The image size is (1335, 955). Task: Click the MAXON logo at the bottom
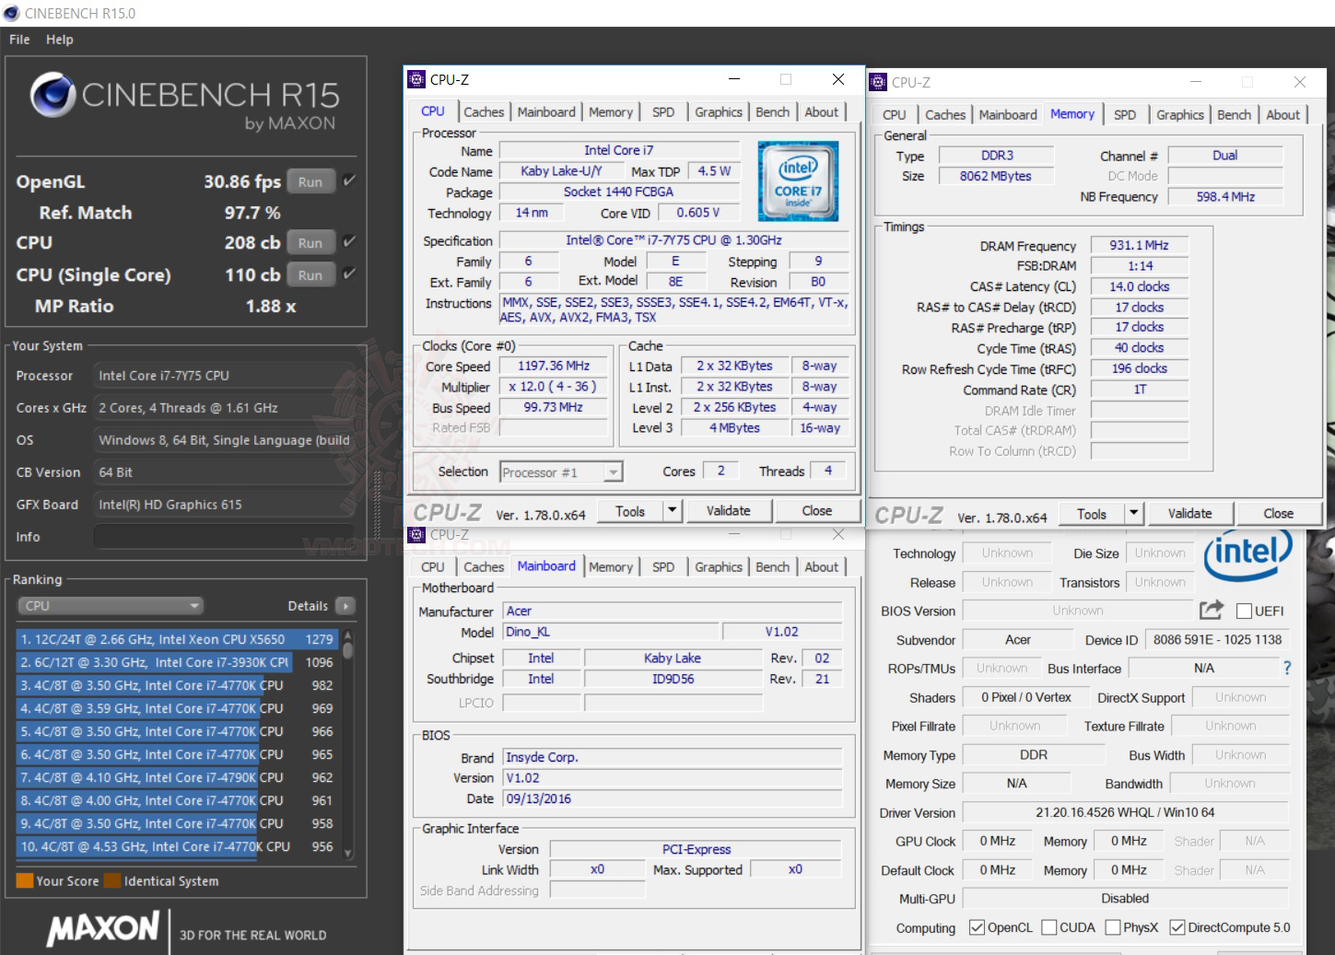point(103,928)
